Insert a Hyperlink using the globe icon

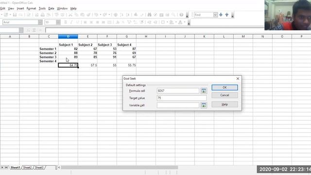(116, 15)
